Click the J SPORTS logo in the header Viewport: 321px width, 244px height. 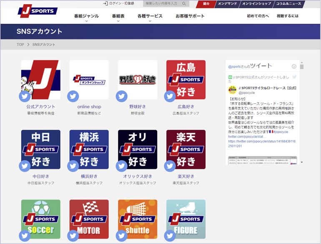point(38,11)
